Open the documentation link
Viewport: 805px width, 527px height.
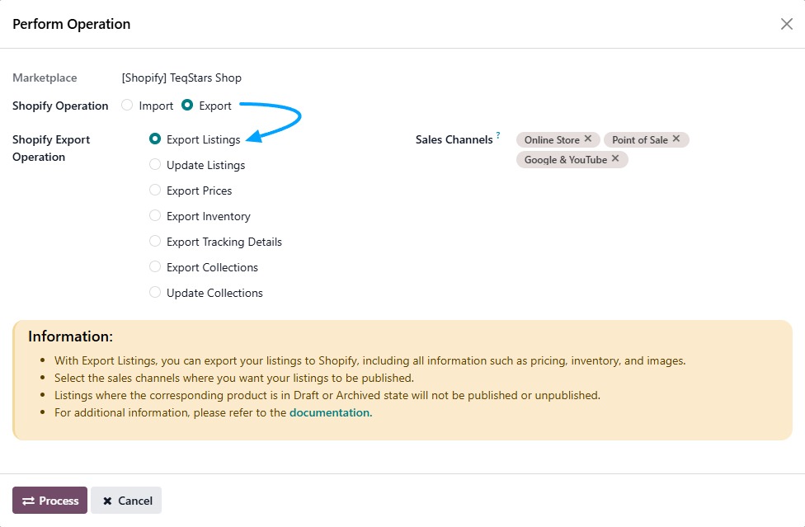[330, 412]
